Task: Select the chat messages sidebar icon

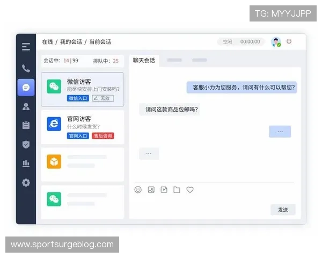Action: click(26, 88)
